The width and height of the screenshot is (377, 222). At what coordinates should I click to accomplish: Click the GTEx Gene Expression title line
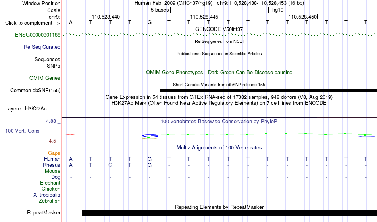coord(219,97)
